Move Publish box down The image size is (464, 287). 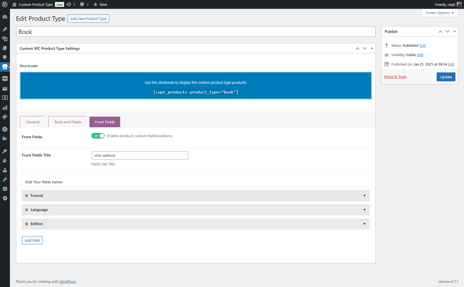447,32
